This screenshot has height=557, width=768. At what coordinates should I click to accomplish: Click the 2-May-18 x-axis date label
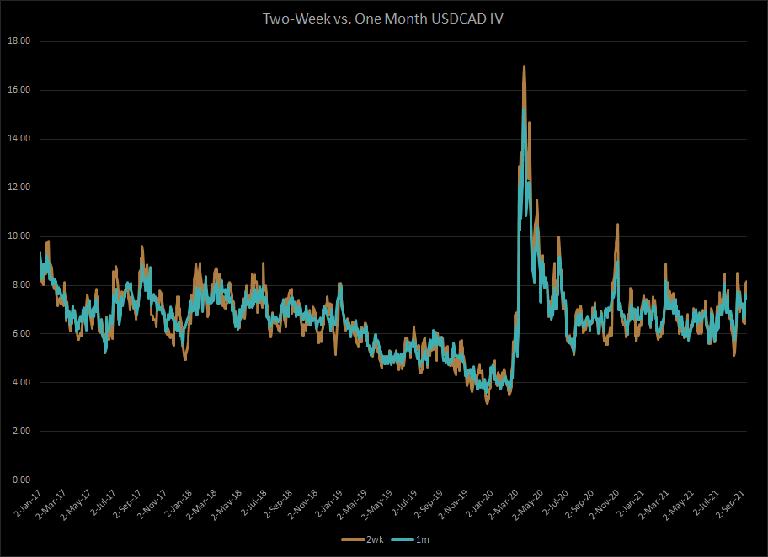(x=227, y=504)
